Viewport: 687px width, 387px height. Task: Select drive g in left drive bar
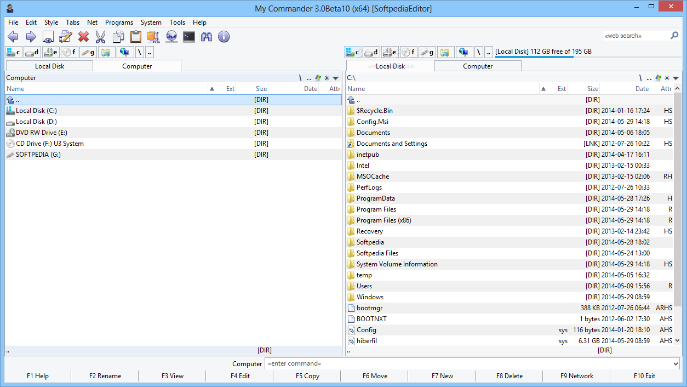[88, 52]
